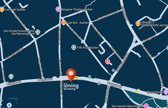Viewport: 168px width, 108px height.
Task: Open the ibis Aachen Marschiertor hotel icon
Action: (146, 106)
